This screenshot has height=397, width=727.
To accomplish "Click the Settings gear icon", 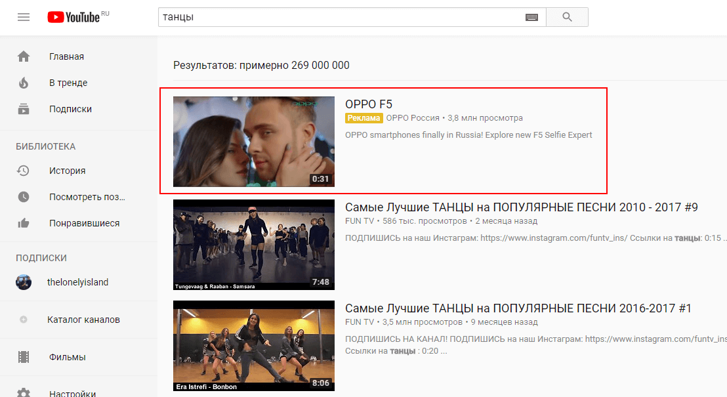I will 24,393.
